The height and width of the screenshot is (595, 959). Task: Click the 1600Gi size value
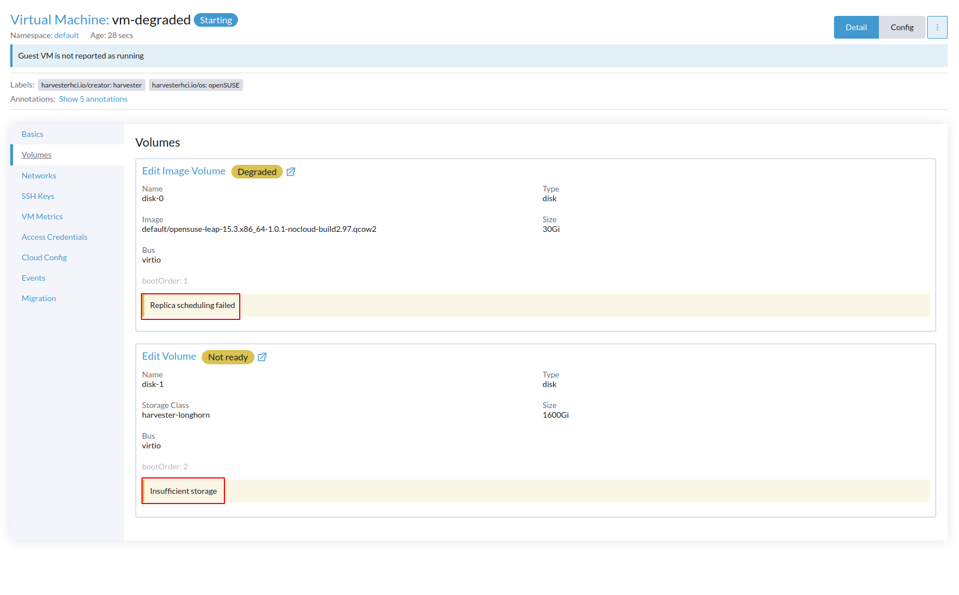point(556,415)
